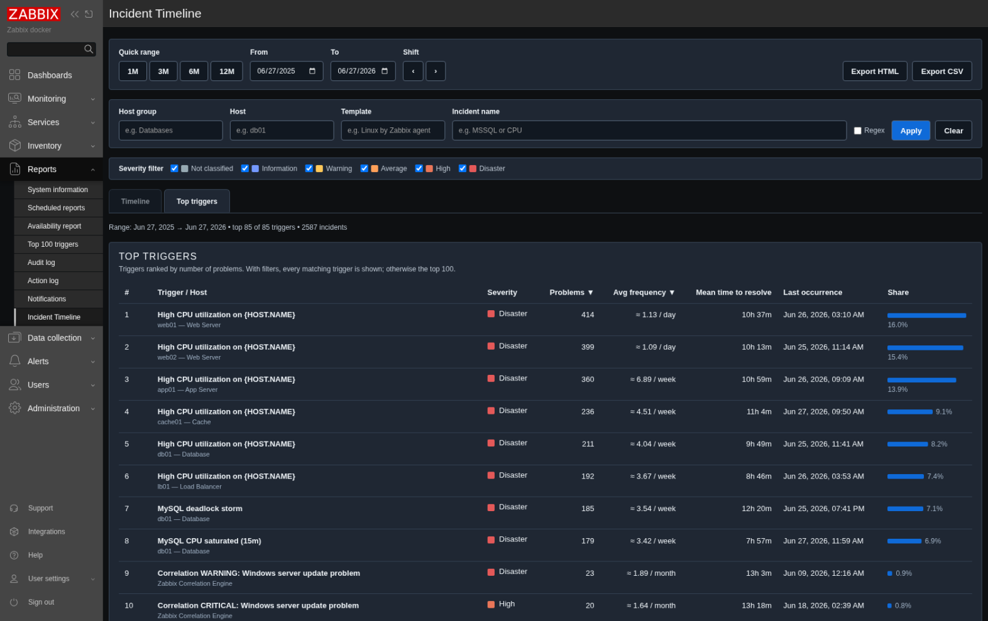988x621 pixels.
Task: Expand the User settings chevron
Action: pos(93,579)
